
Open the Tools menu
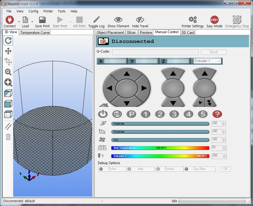61,11
